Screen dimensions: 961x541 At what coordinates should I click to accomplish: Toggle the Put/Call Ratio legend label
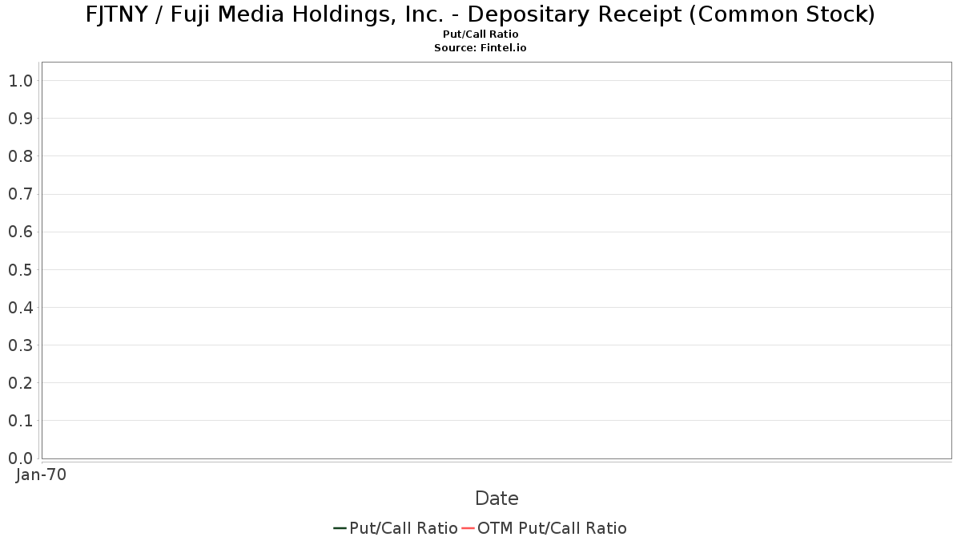coord(404,528)
